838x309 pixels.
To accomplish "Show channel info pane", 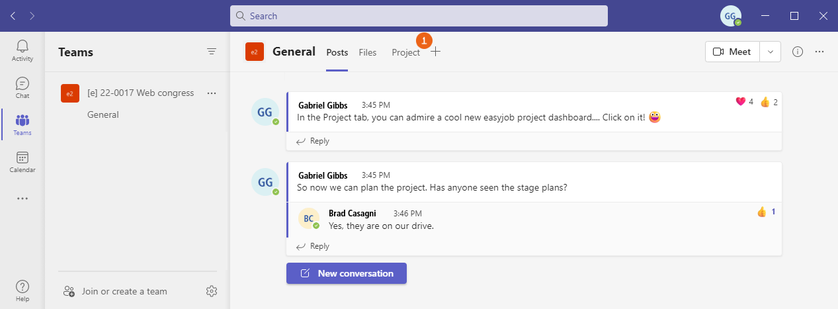I will [798, 52].
